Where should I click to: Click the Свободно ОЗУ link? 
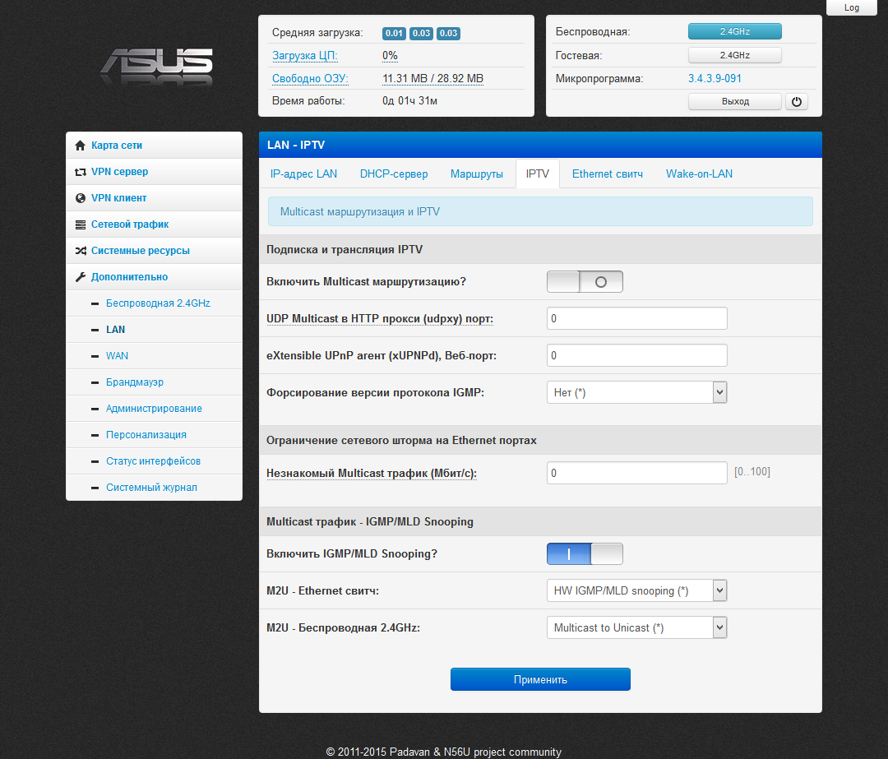310,79
